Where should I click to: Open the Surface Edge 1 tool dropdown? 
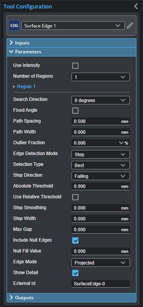73,26
